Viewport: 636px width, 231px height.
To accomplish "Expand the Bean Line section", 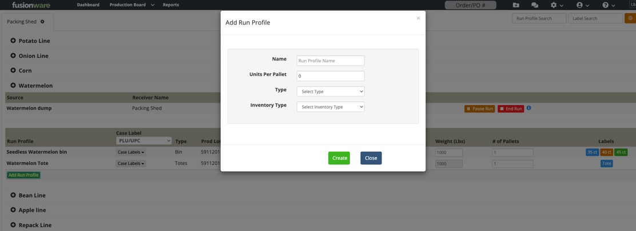I will point(13,195).
